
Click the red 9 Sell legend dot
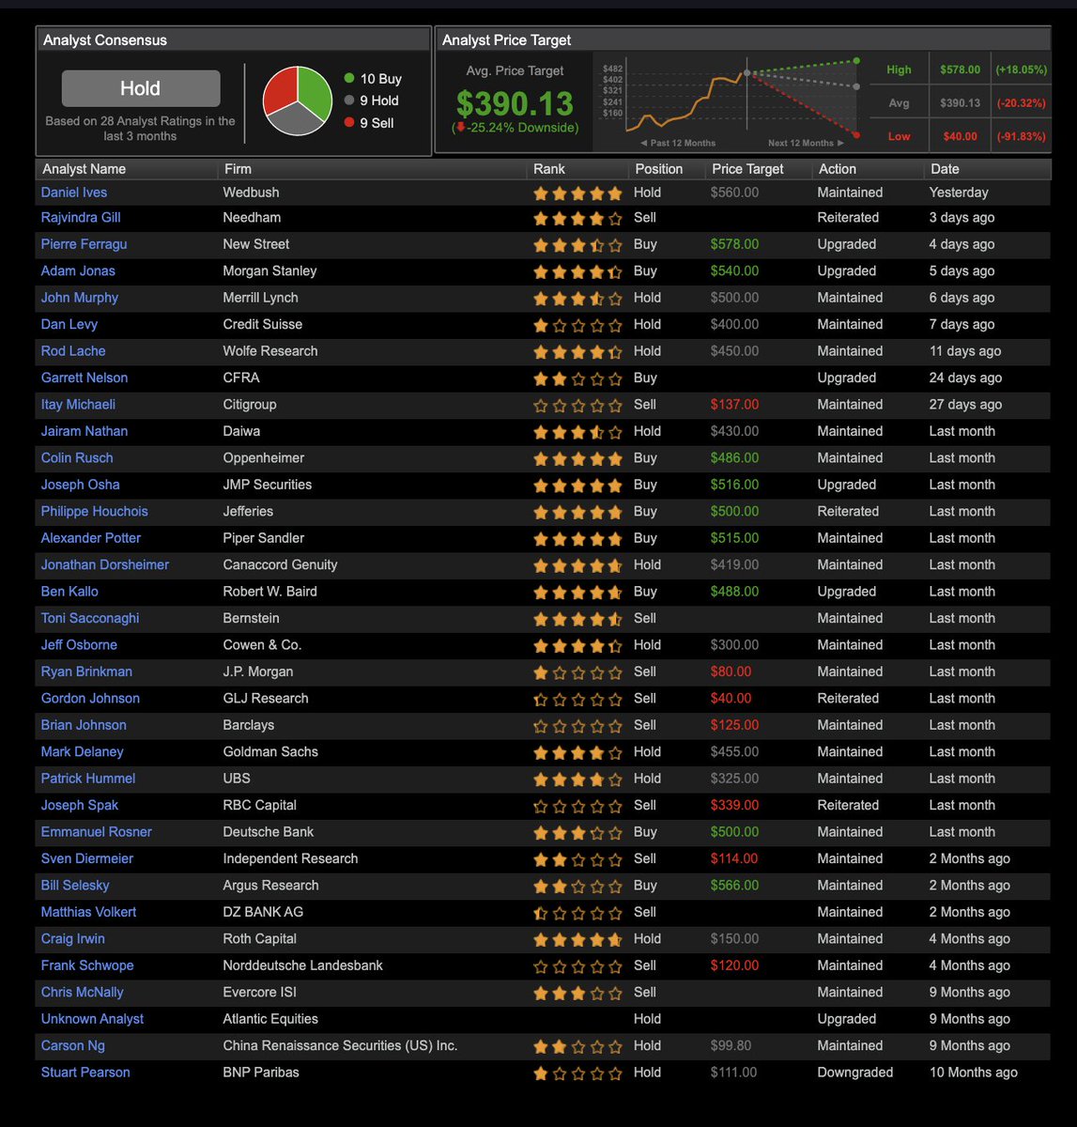point(349,122)
